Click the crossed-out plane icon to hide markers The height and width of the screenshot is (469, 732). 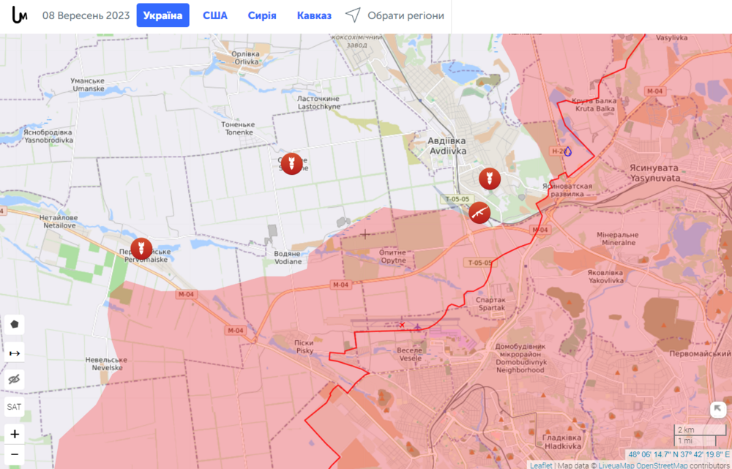[15, 379]
